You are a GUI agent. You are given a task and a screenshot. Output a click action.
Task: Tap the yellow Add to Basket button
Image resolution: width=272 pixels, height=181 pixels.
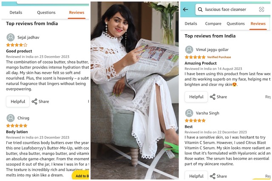[81, 176]
